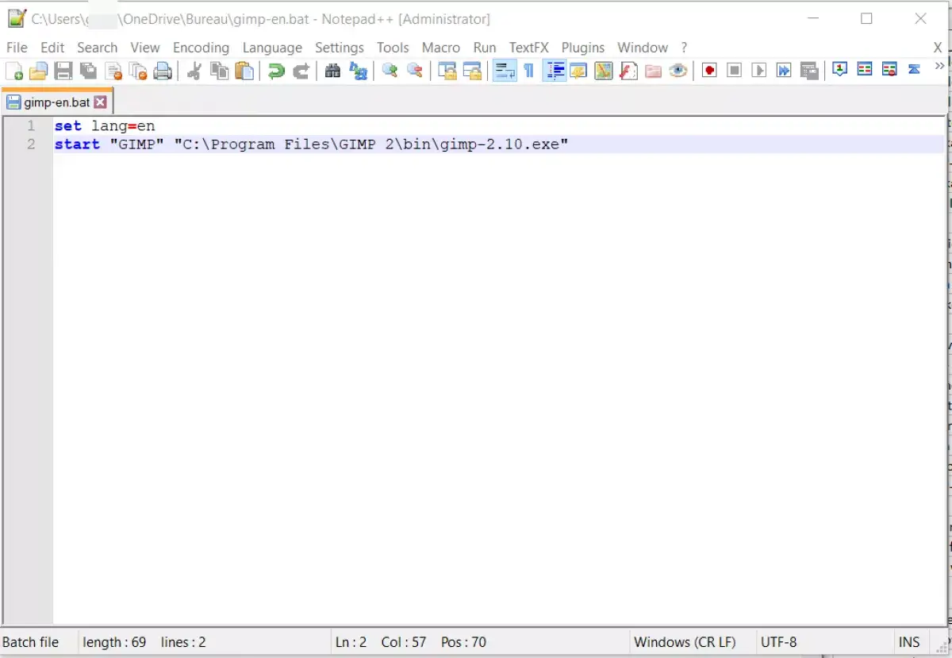Zoom out with the magnifier minus icon
The image size is (952, 658).
[414, 71]
